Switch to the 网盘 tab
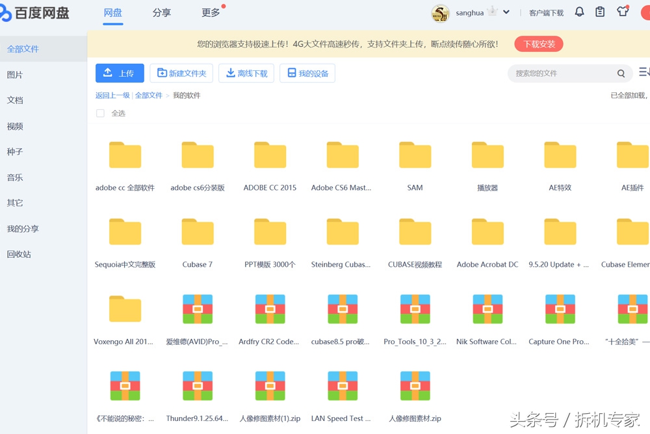 point(112,13)
